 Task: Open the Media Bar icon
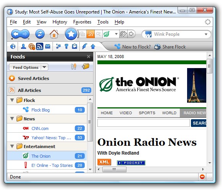pos(32,46)
